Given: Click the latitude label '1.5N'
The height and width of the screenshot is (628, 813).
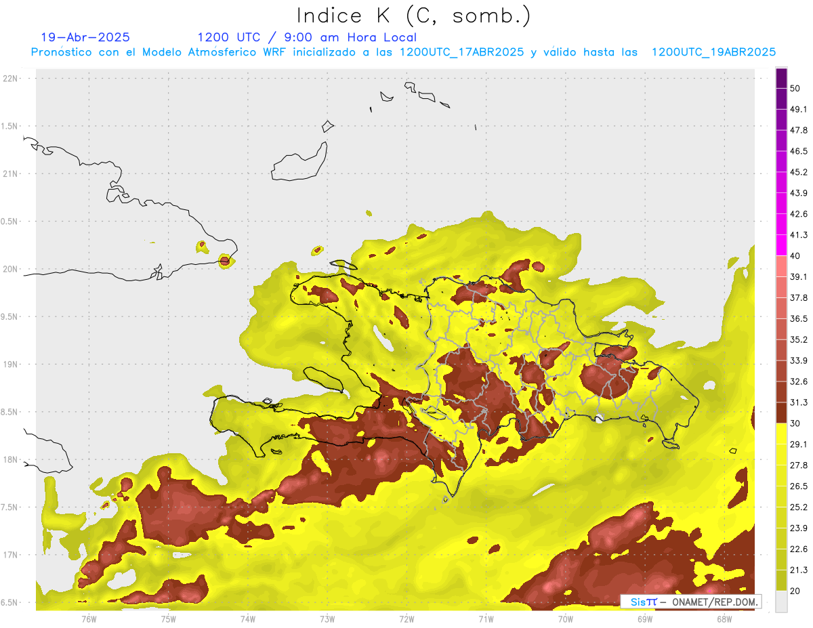Looking at the screenshot, I should pos(9,126).
